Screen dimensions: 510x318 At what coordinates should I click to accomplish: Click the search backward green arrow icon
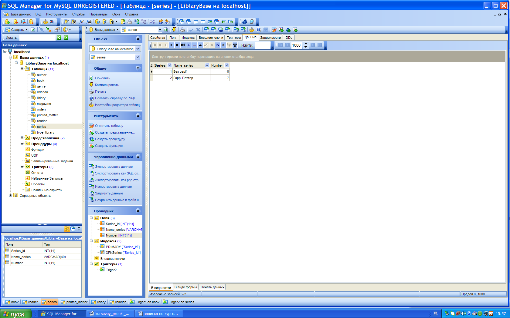tap(59, 38)
